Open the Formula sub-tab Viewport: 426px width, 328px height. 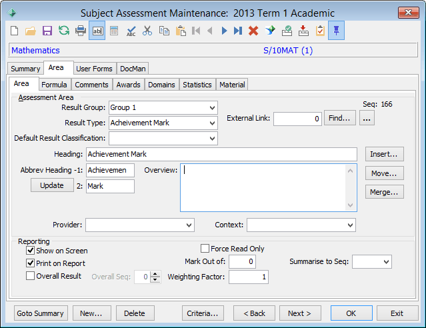tap(54, 85)
